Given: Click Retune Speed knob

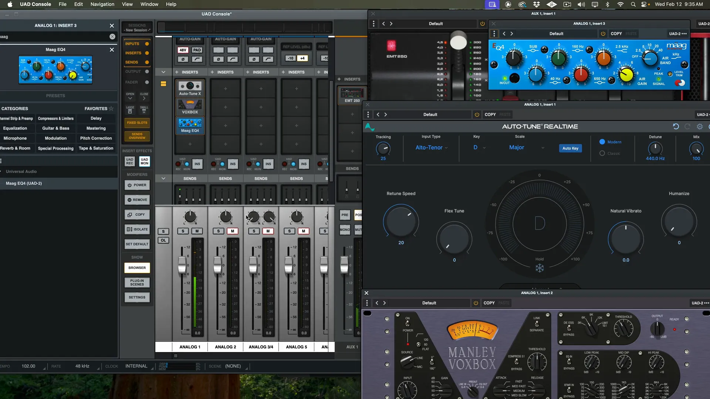Looking at the screenshot, I should [x=401, y=221].
